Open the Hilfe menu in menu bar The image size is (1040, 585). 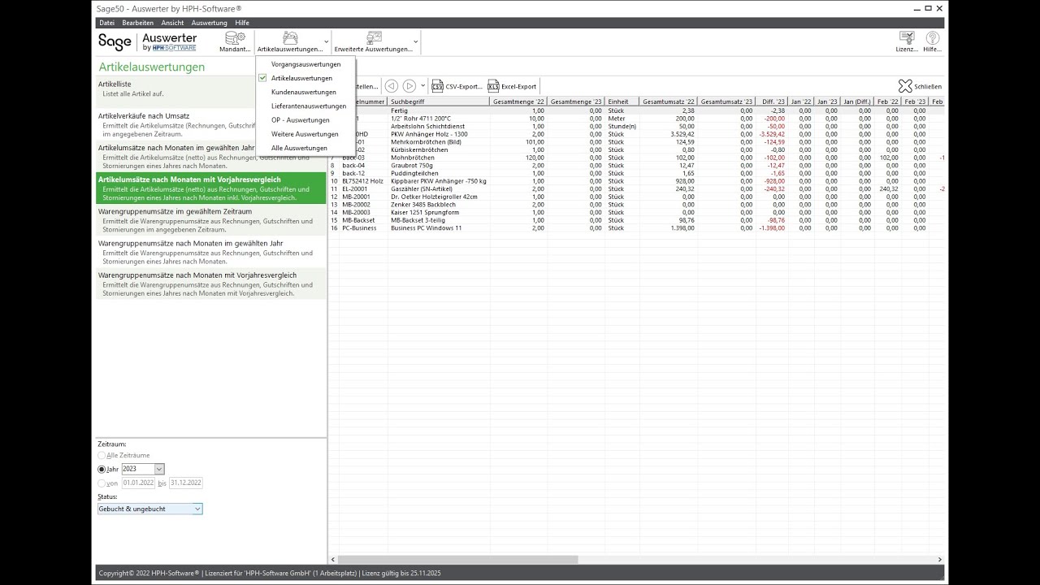tap(242, 23)
